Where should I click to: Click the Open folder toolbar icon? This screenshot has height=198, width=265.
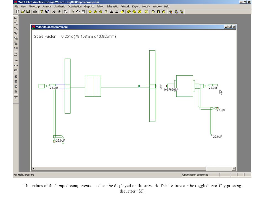point(23,12)
